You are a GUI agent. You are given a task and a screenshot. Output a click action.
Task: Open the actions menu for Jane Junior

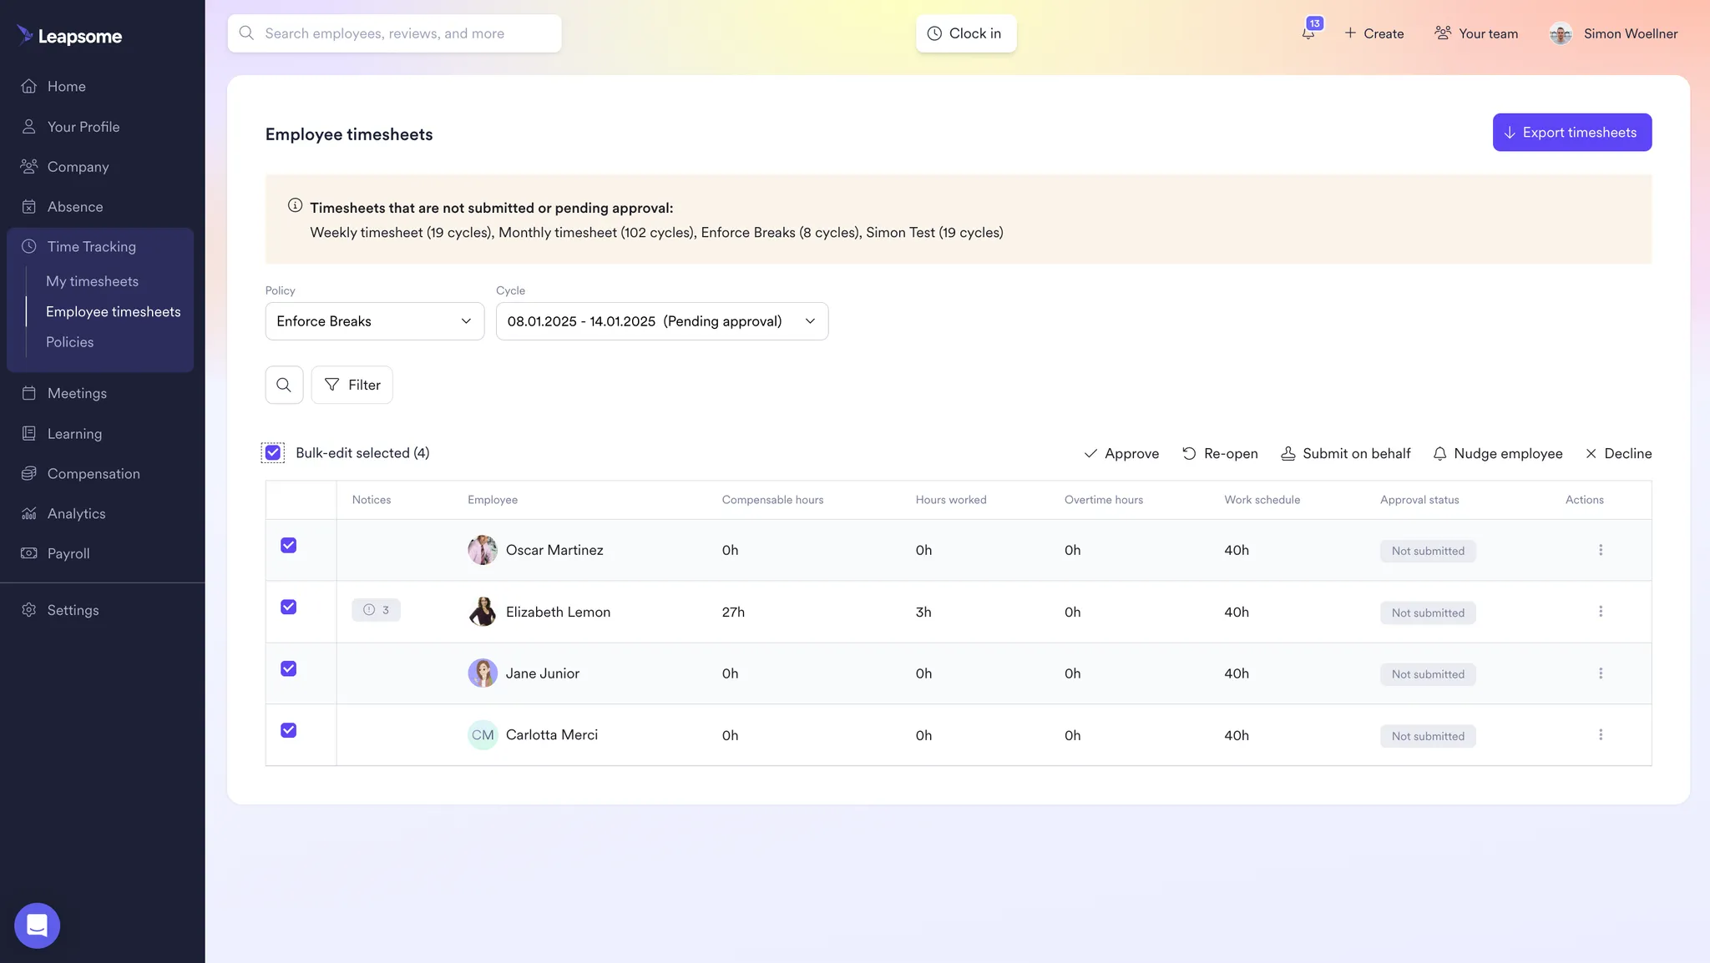(x=1601, y=673)
